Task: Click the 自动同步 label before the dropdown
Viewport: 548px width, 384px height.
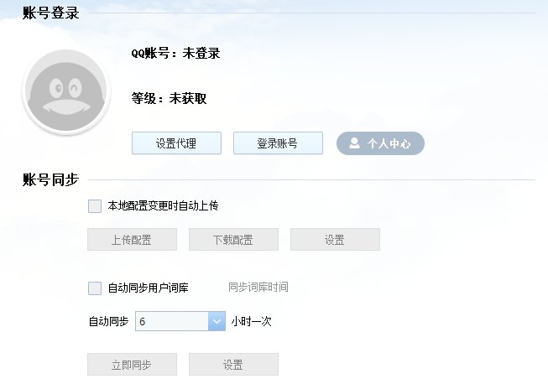Action: tap(108, 321)
